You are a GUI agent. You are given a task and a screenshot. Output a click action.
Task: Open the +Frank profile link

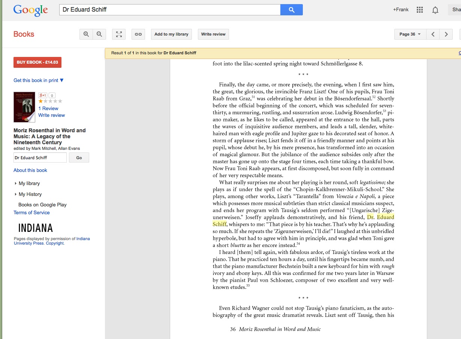point(401,9)
